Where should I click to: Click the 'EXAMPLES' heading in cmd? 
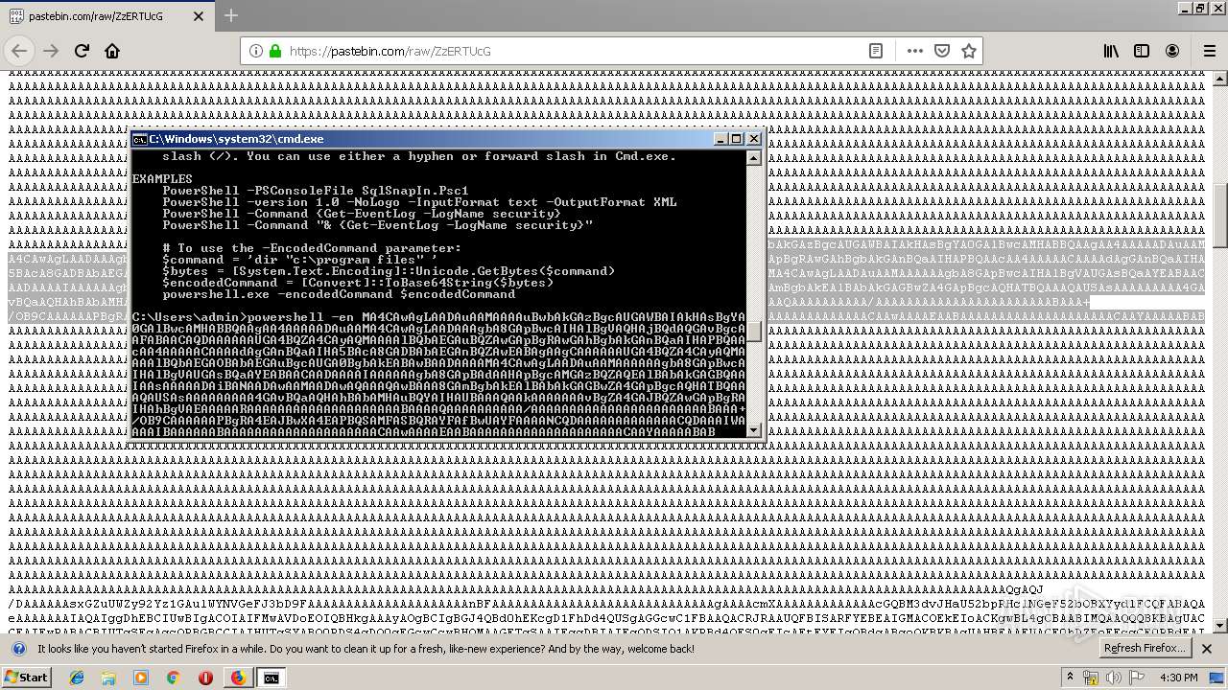tap(162, 179)
